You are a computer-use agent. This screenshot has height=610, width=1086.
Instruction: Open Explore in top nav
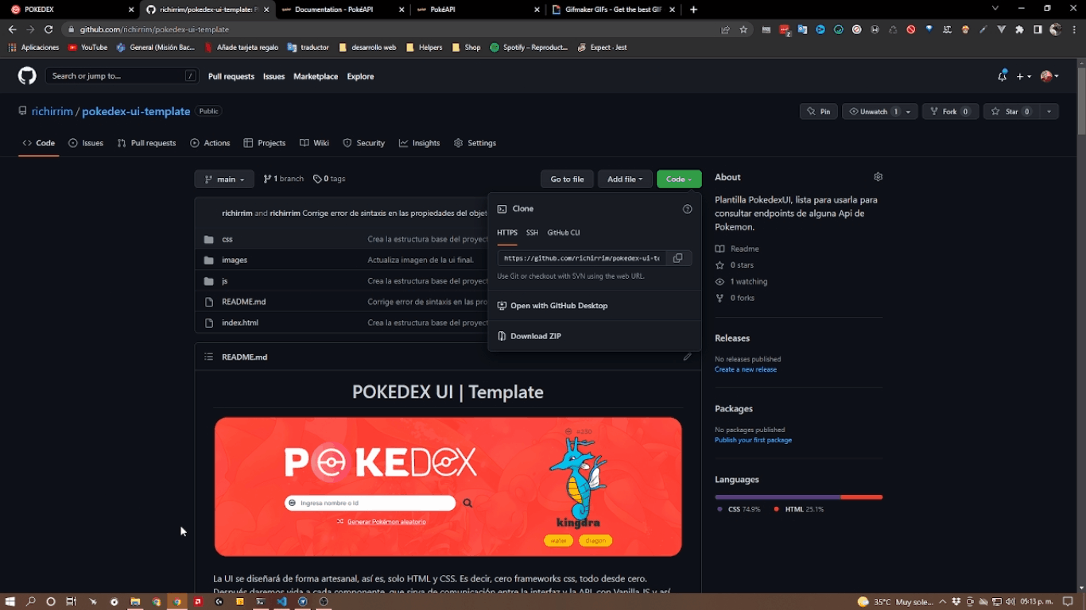coord(360,76)
